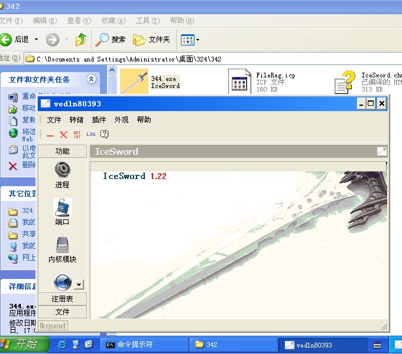Click the 功能 sidebar section button

click(x=62, y=151)
